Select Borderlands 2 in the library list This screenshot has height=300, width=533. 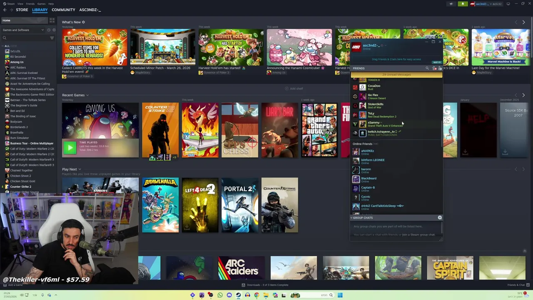(x=19, y=127)
